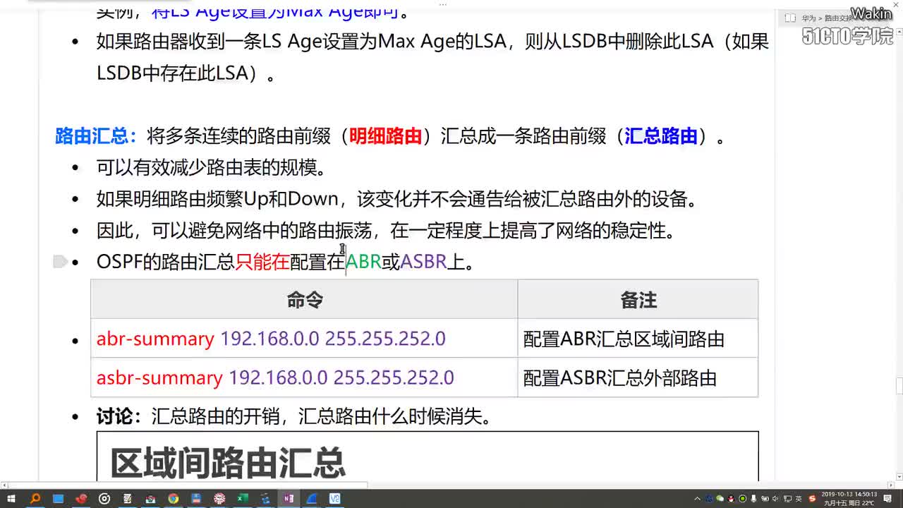Click the line about 路由振荡
Viewport: 903px width, 508px height.
click(x=386, y=230)
